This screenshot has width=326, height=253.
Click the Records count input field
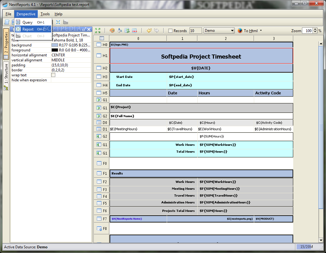[x=196, y=31]
